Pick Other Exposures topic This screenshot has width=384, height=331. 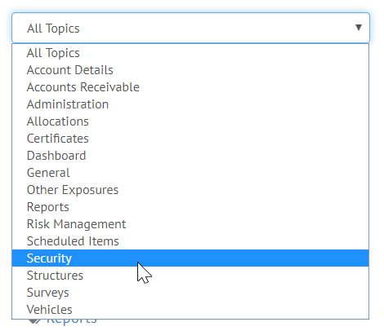190,190
